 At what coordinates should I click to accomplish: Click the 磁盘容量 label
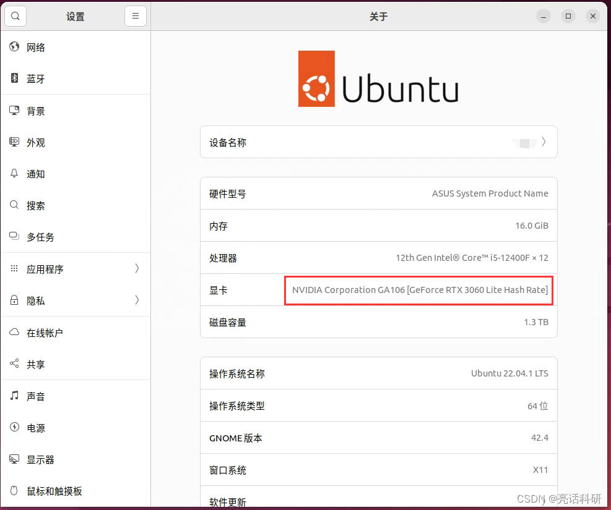pyautogui.click(x=228, y=323)
